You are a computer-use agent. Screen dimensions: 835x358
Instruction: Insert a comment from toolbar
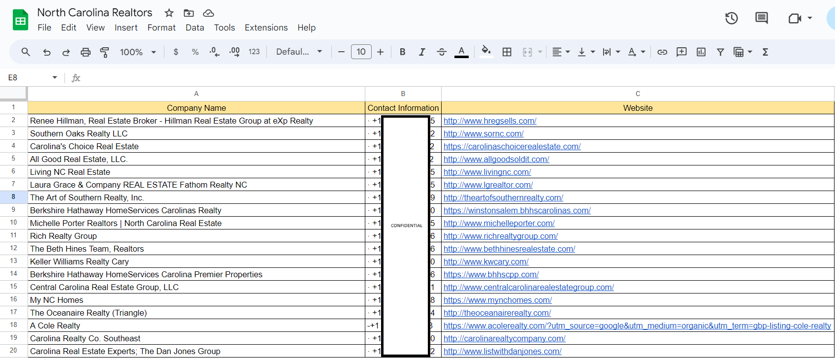[681, 52]
